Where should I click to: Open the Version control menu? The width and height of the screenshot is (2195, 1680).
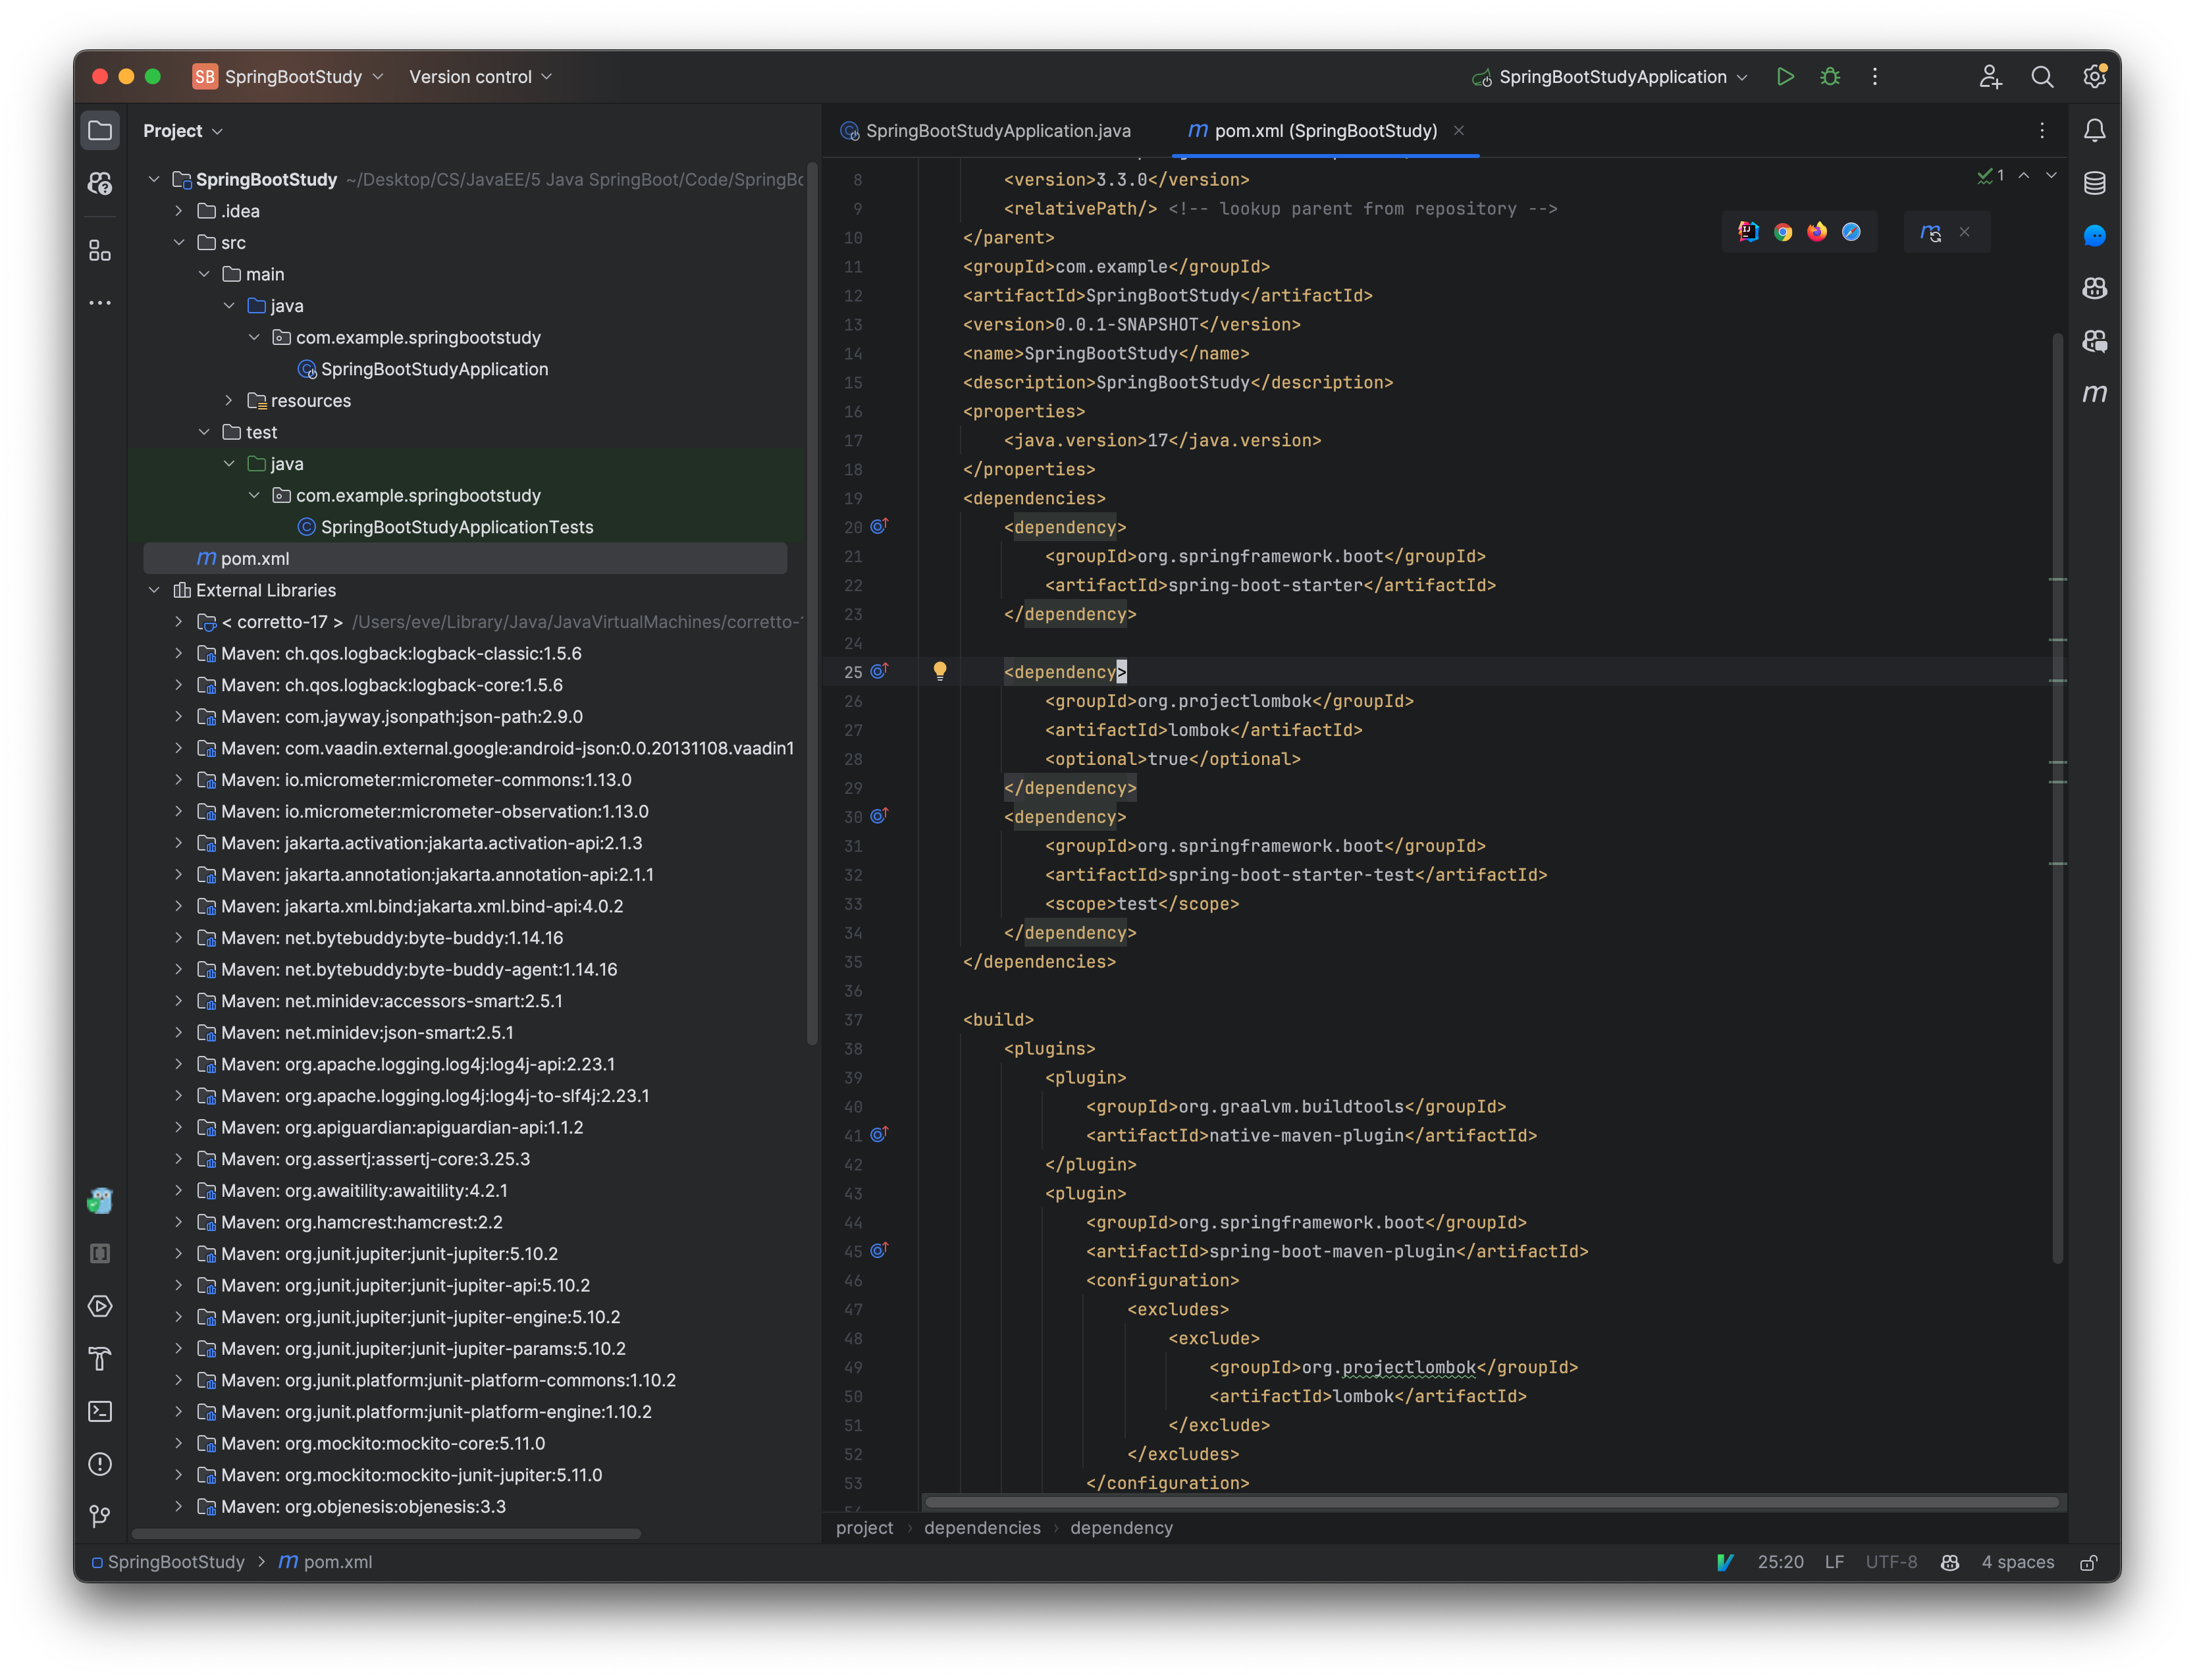pos(479,76)
